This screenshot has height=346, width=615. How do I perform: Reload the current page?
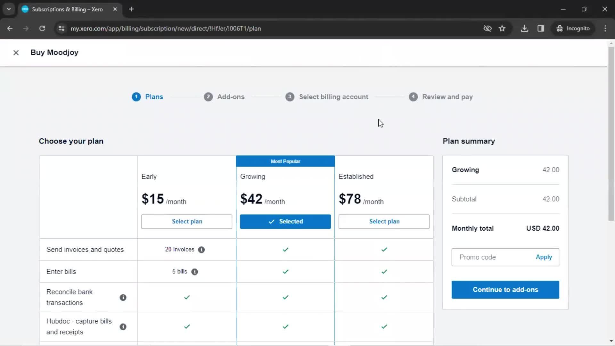tap(42, 28)
